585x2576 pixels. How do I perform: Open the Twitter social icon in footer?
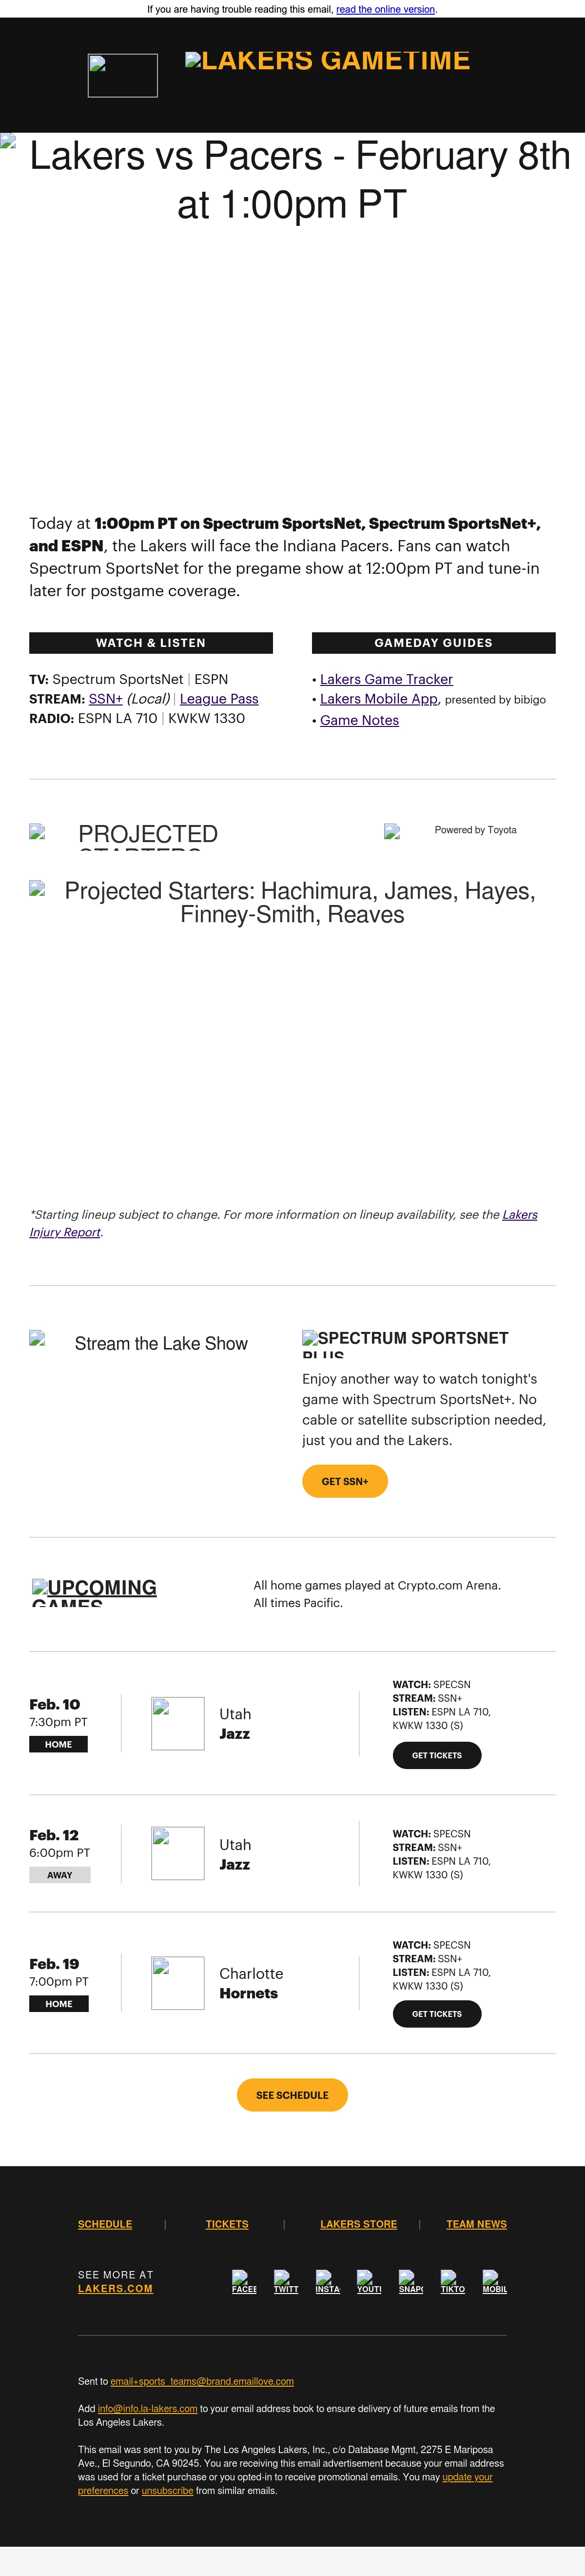[286, 2282]
